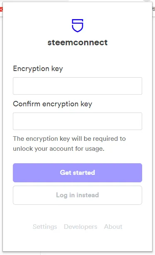Click blank space between logo and form
The width and height of the screenshot is (155, 255).
tap(77, 55)
